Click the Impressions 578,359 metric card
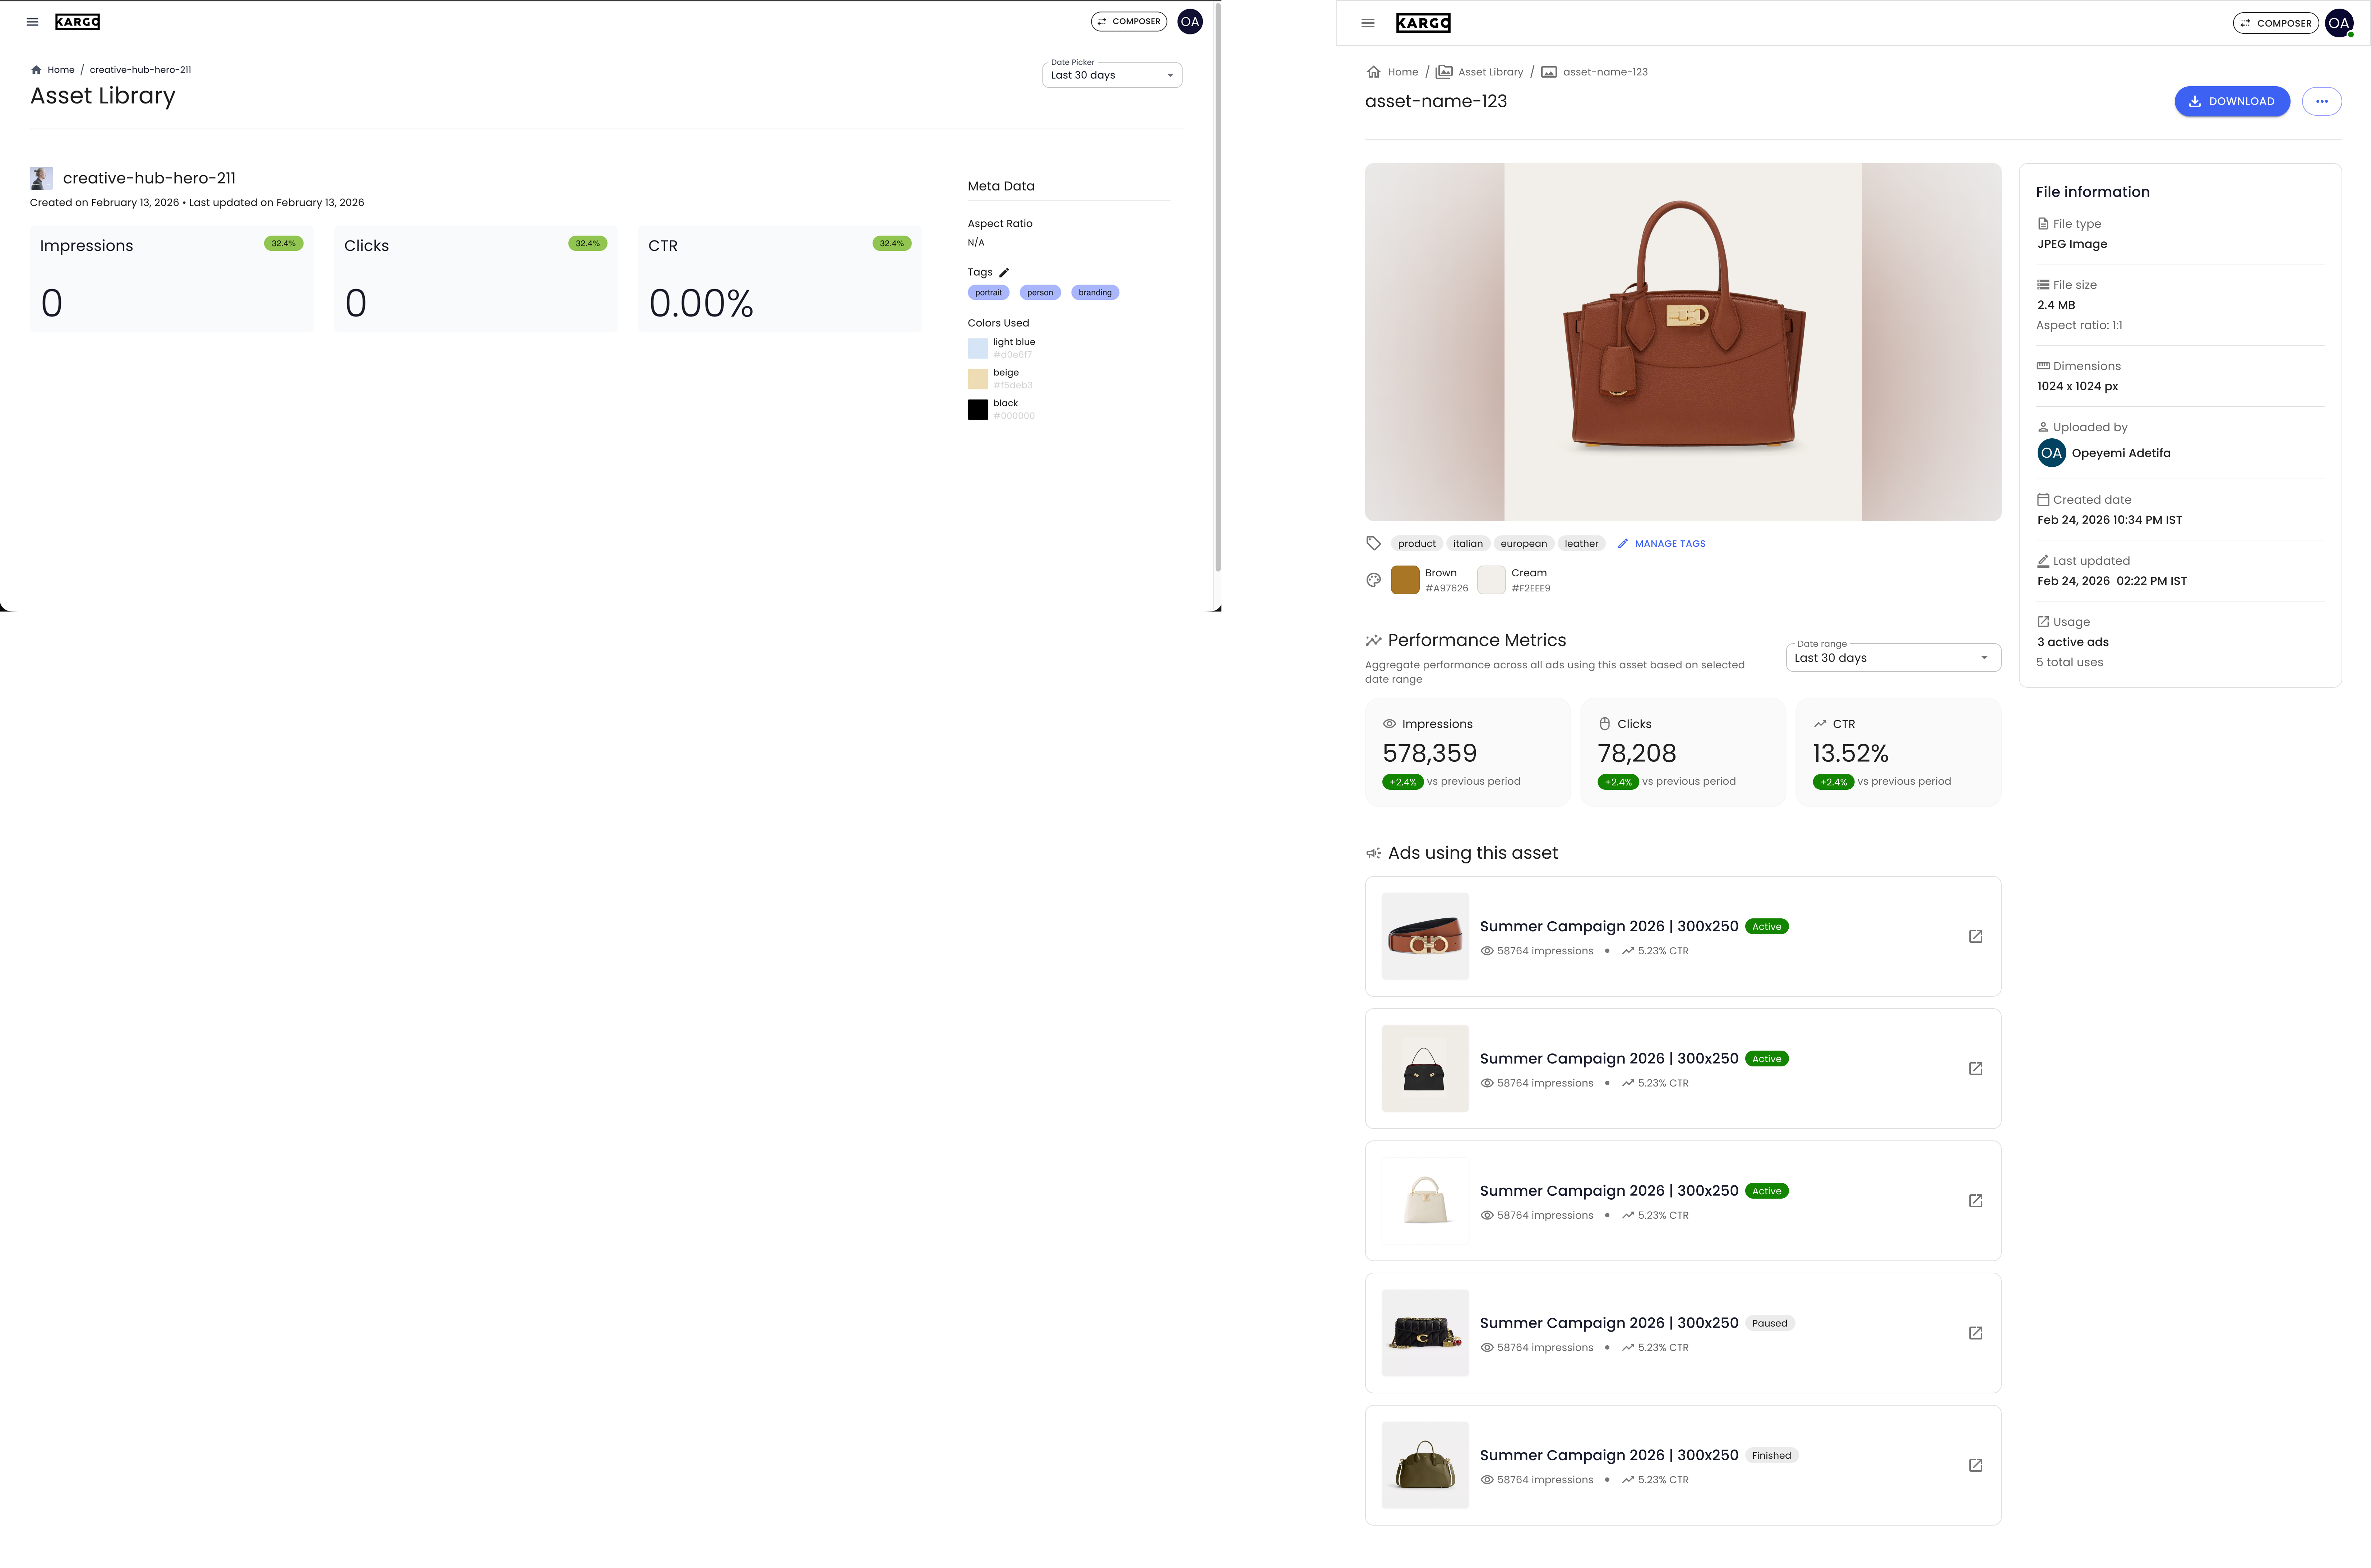Screen dimensions: 2371x1568 coord(1468,752)
